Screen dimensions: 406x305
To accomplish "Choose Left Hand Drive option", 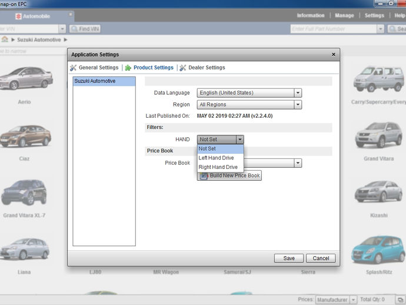I will (x=220, y=158).
